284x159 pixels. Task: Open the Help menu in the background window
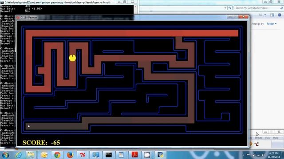pos(276,138)
